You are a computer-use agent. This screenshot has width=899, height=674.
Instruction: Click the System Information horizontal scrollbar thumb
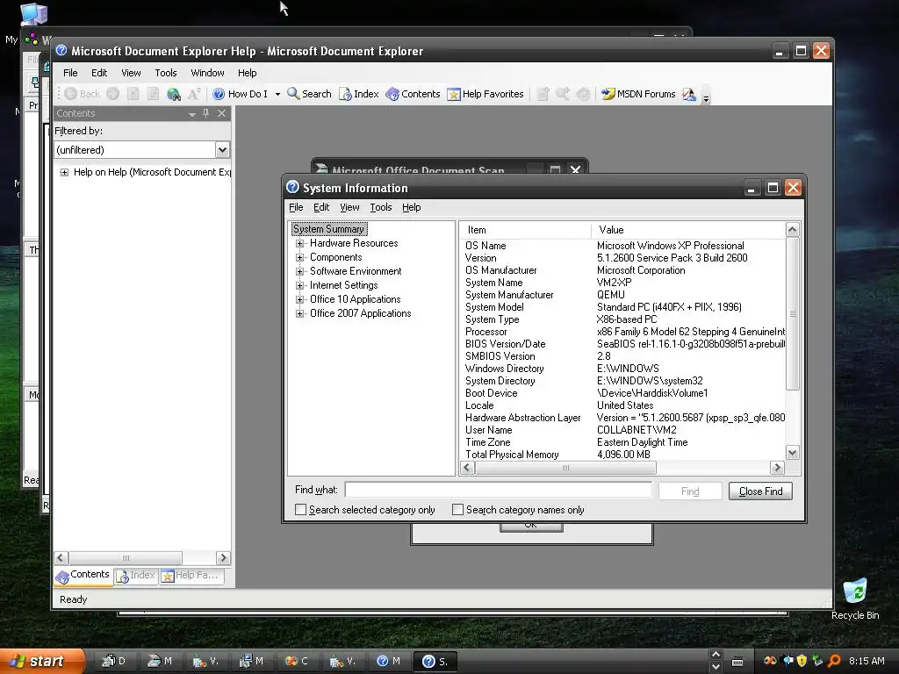[x=565, y=468]
